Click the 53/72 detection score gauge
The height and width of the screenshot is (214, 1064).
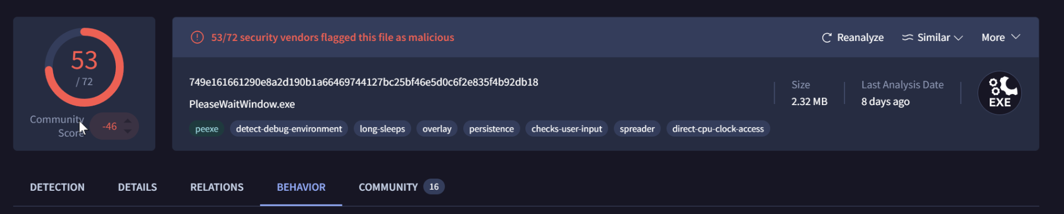(x=84, y=67)
